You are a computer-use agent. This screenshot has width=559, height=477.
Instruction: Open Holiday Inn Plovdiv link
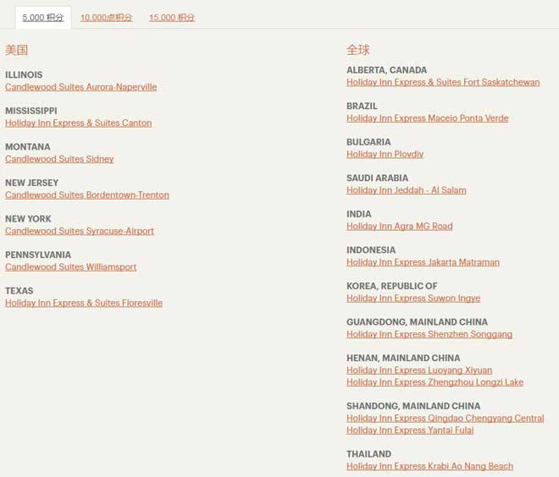(x=385, y=154)
